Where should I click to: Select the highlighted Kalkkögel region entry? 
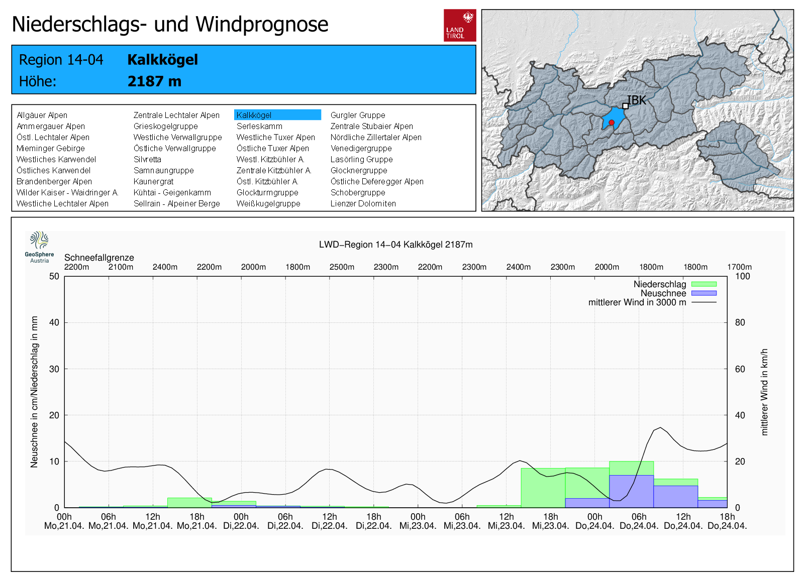tap(277, 115)
